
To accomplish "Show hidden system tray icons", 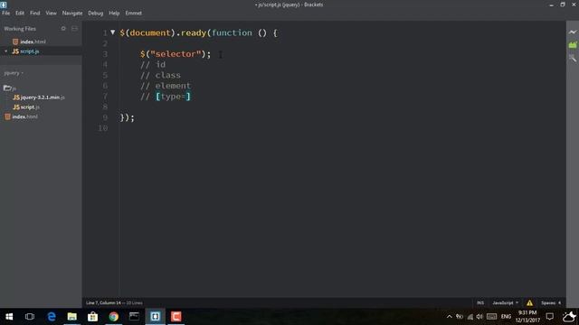I will [x=449, y=317].
